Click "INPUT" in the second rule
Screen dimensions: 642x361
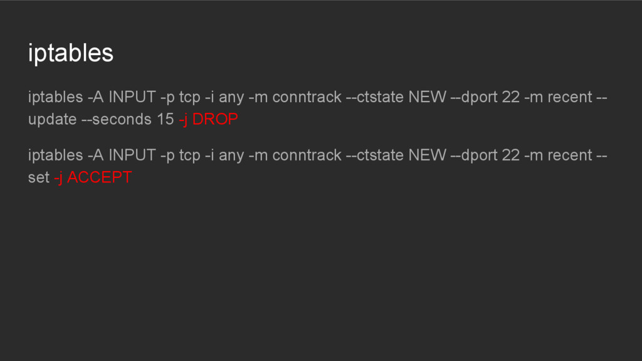pyautogui.click(x=132, y=155)
